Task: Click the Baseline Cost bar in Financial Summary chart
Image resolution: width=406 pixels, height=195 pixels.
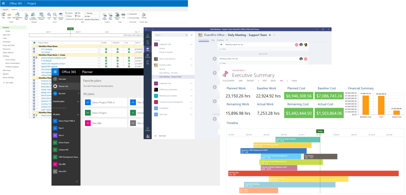Action: pyautogui.click(x=366, y=105)
